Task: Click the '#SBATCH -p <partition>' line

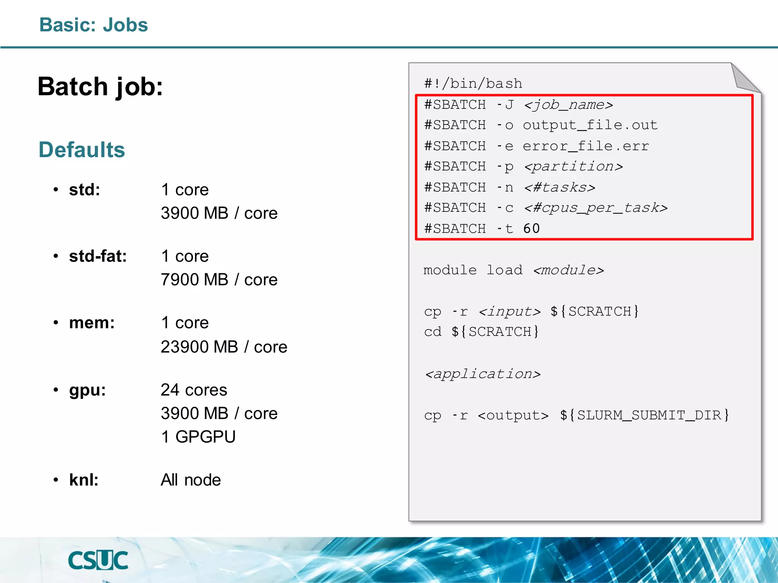Action: 523,167
